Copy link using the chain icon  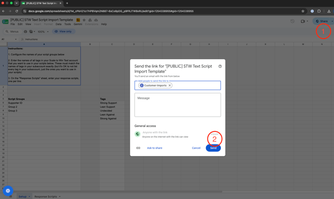[x=138, y=148]
